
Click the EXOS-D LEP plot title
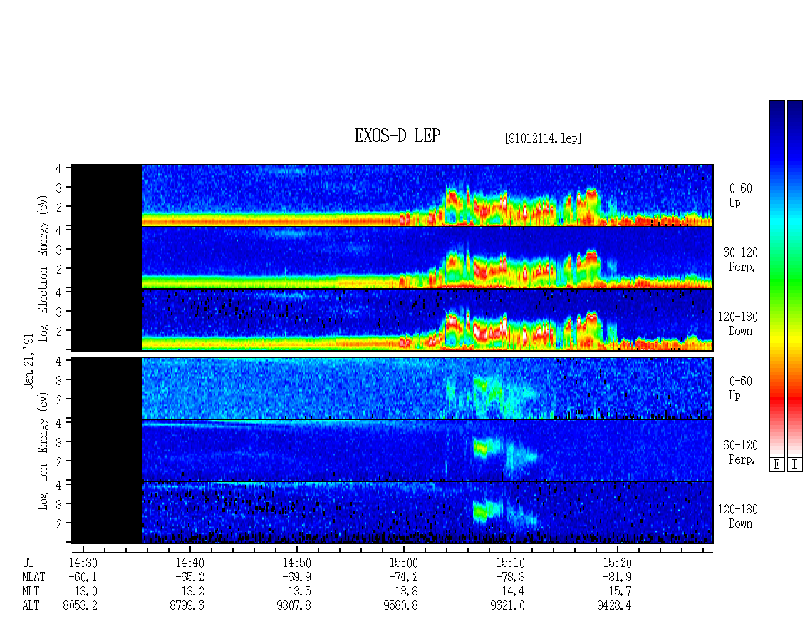click(398, 135)
